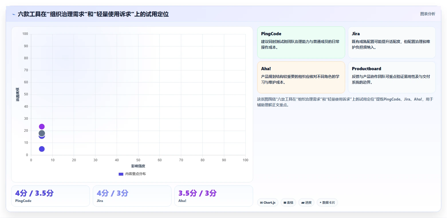Click the y-axis tick value 100
Screen dimensions: 447x218
[x=25, y=34]
